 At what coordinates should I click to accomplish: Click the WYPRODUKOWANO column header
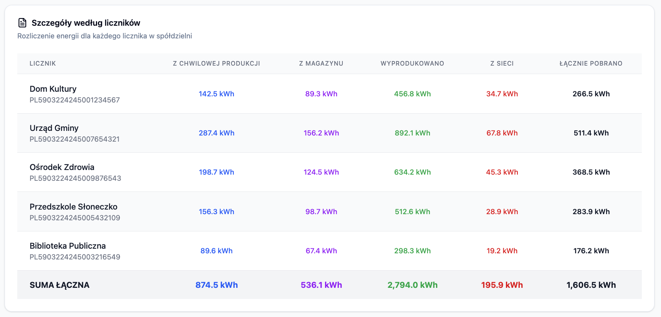[x=412, y=64]
